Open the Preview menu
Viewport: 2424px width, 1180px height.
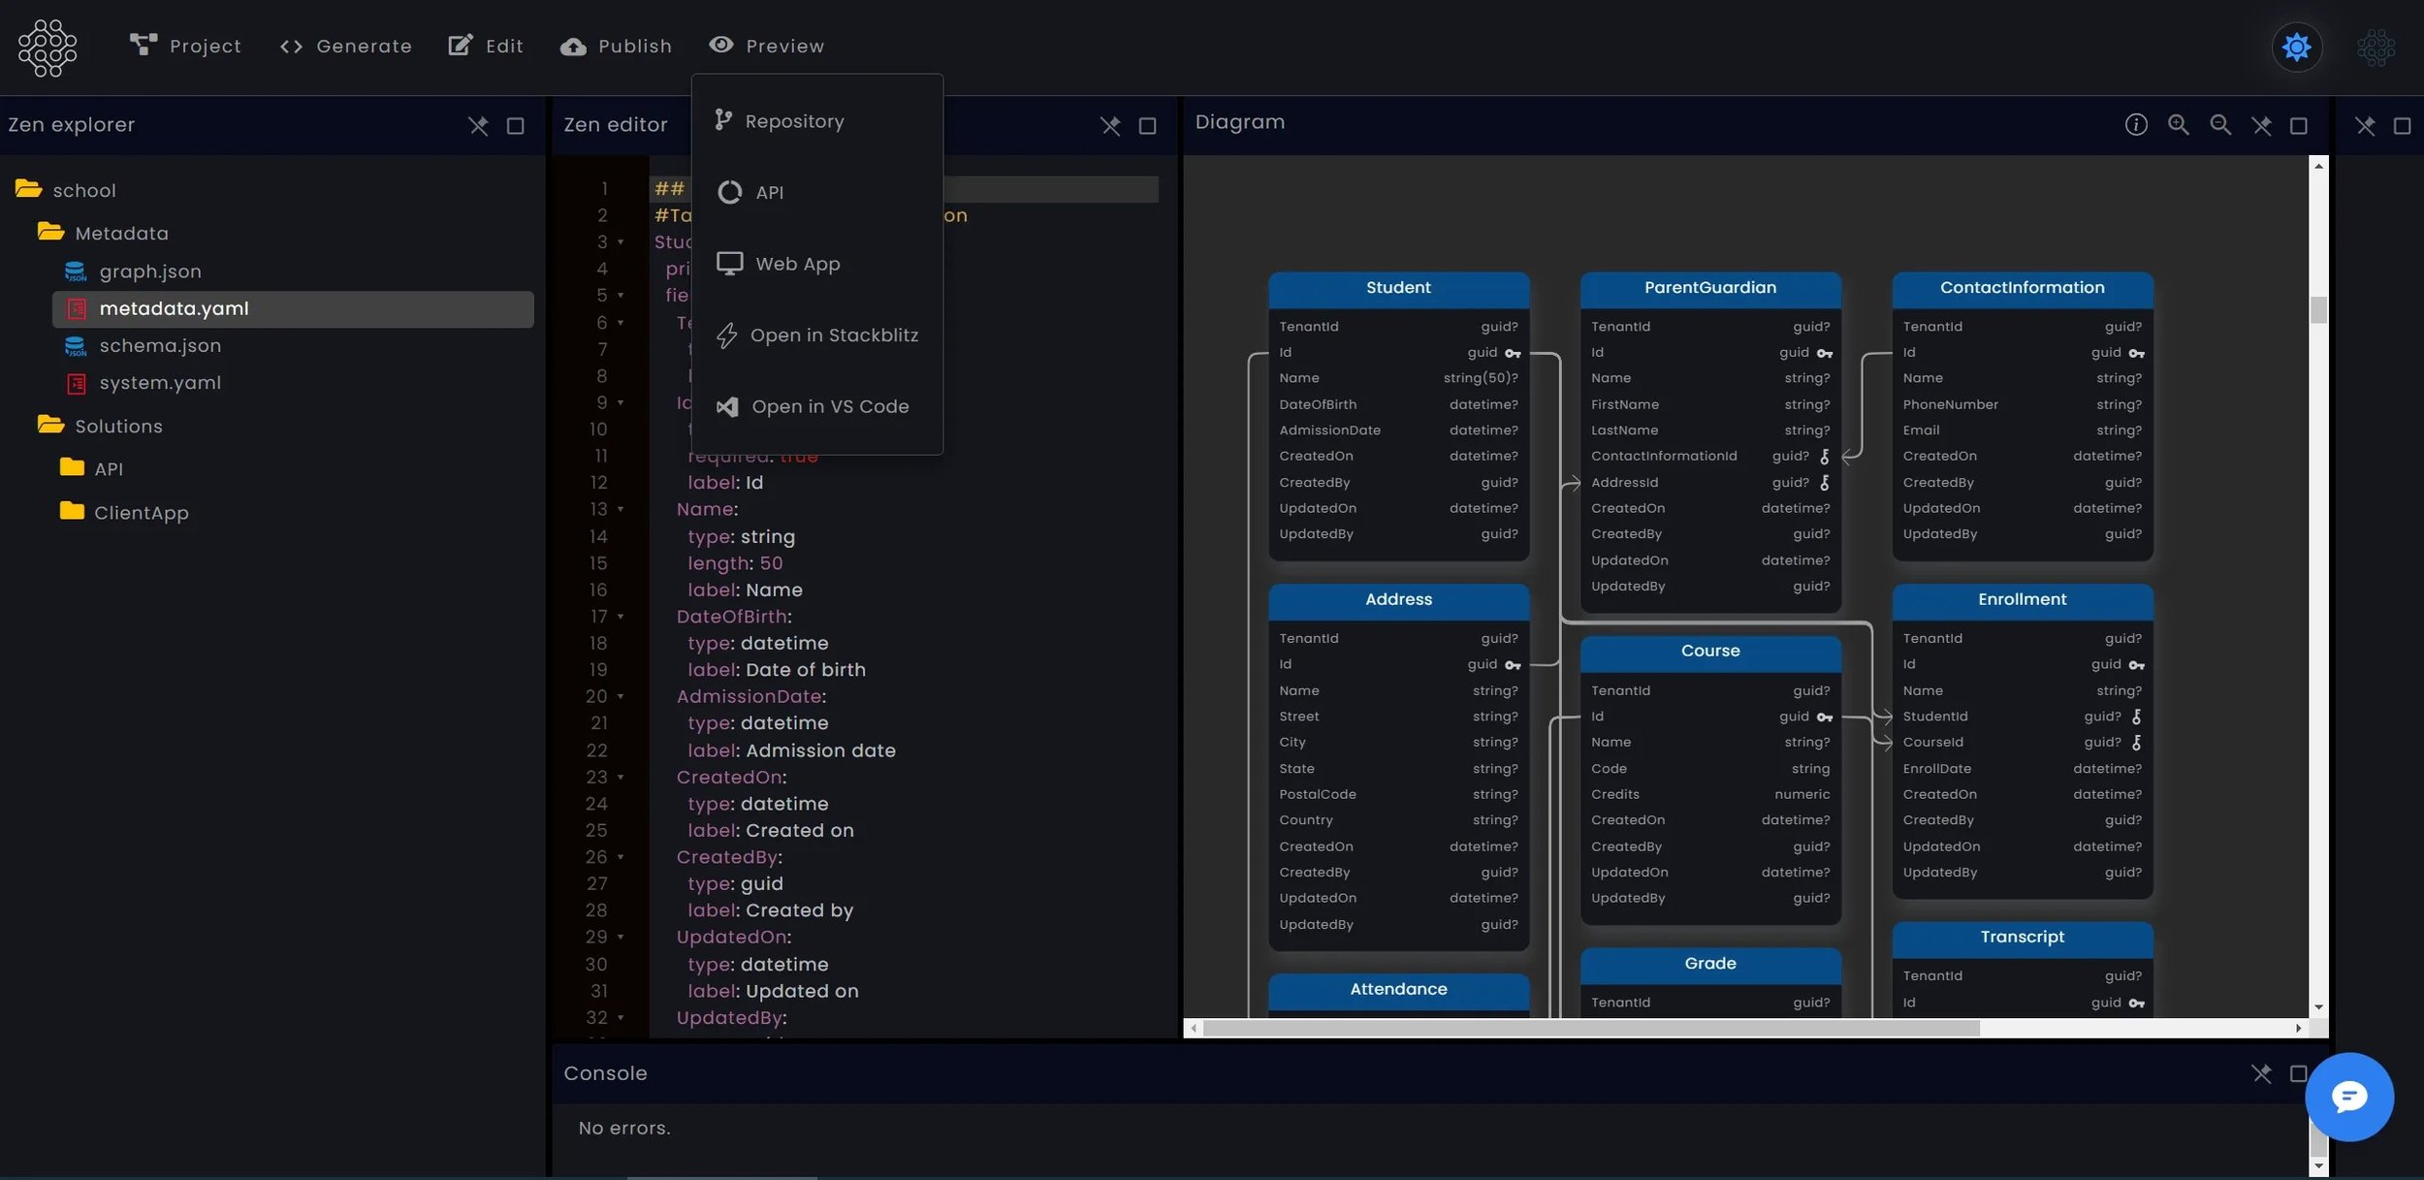click(x=766, y=46)
